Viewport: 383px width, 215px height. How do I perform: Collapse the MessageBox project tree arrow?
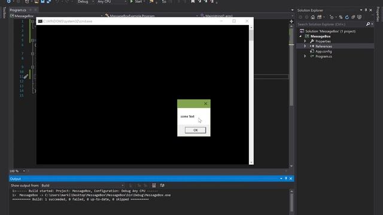(300, 36)
